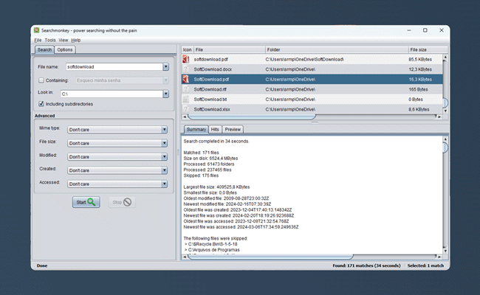Click 'Selected: 1 match' status bar text
This screenshot has height=295, width=480.
[x=425, y=265]
